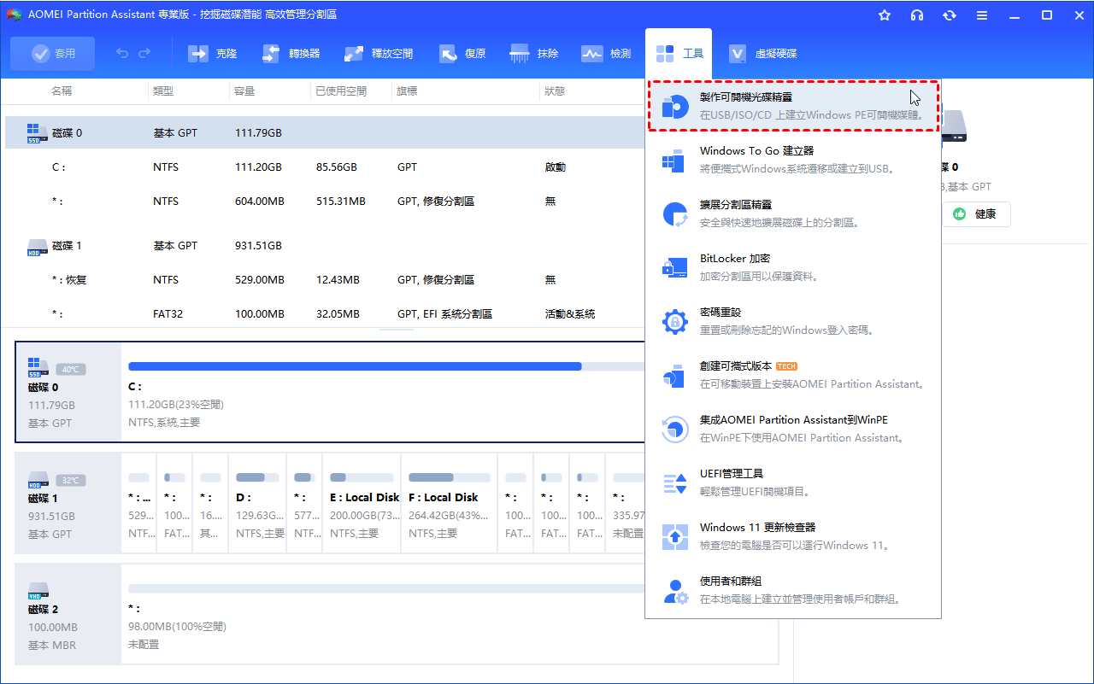This screenshot has height=684, width=1094.
Task: Open the hamburger menu in title bar
Action: click(x=983, y=15)
